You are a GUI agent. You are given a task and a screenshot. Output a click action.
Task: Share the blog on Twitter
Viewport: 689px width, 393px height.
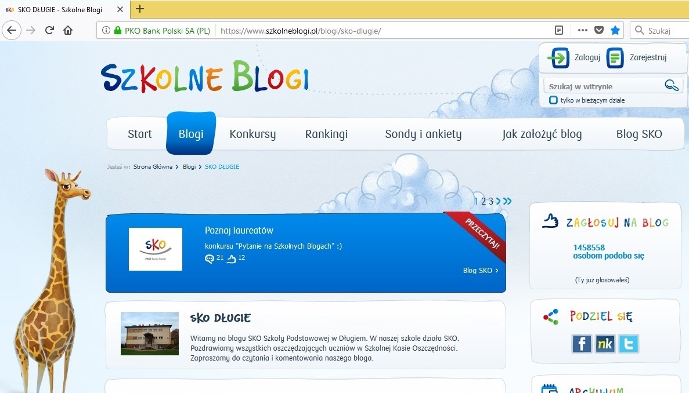pyautogui.click(x=629, y=343)
